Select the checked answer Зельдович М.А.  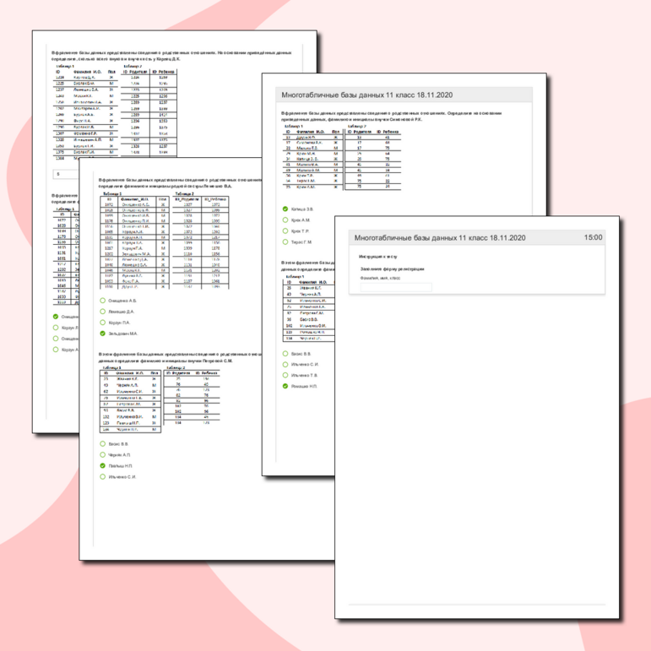(103, 333)
